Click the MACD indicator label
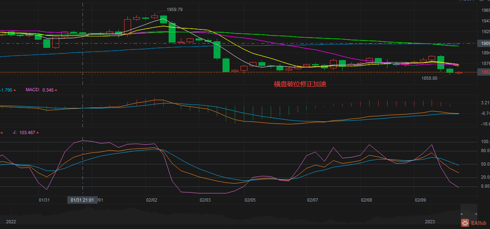Screen dimensions: 490x229 click(32, 90)
